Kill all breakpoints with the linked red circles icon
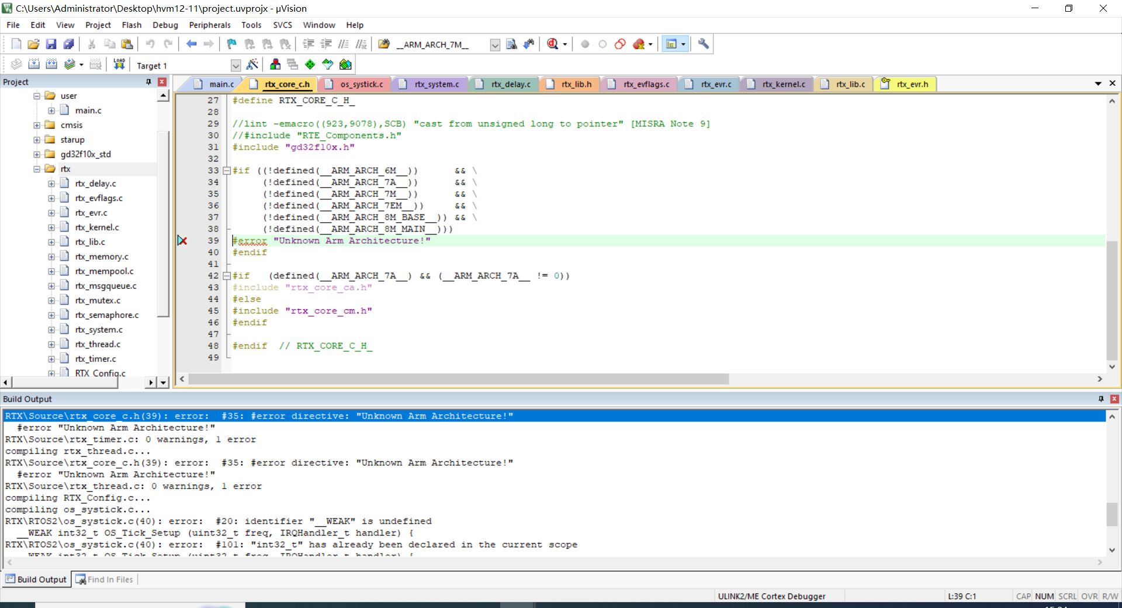 (x=620, y=44)
